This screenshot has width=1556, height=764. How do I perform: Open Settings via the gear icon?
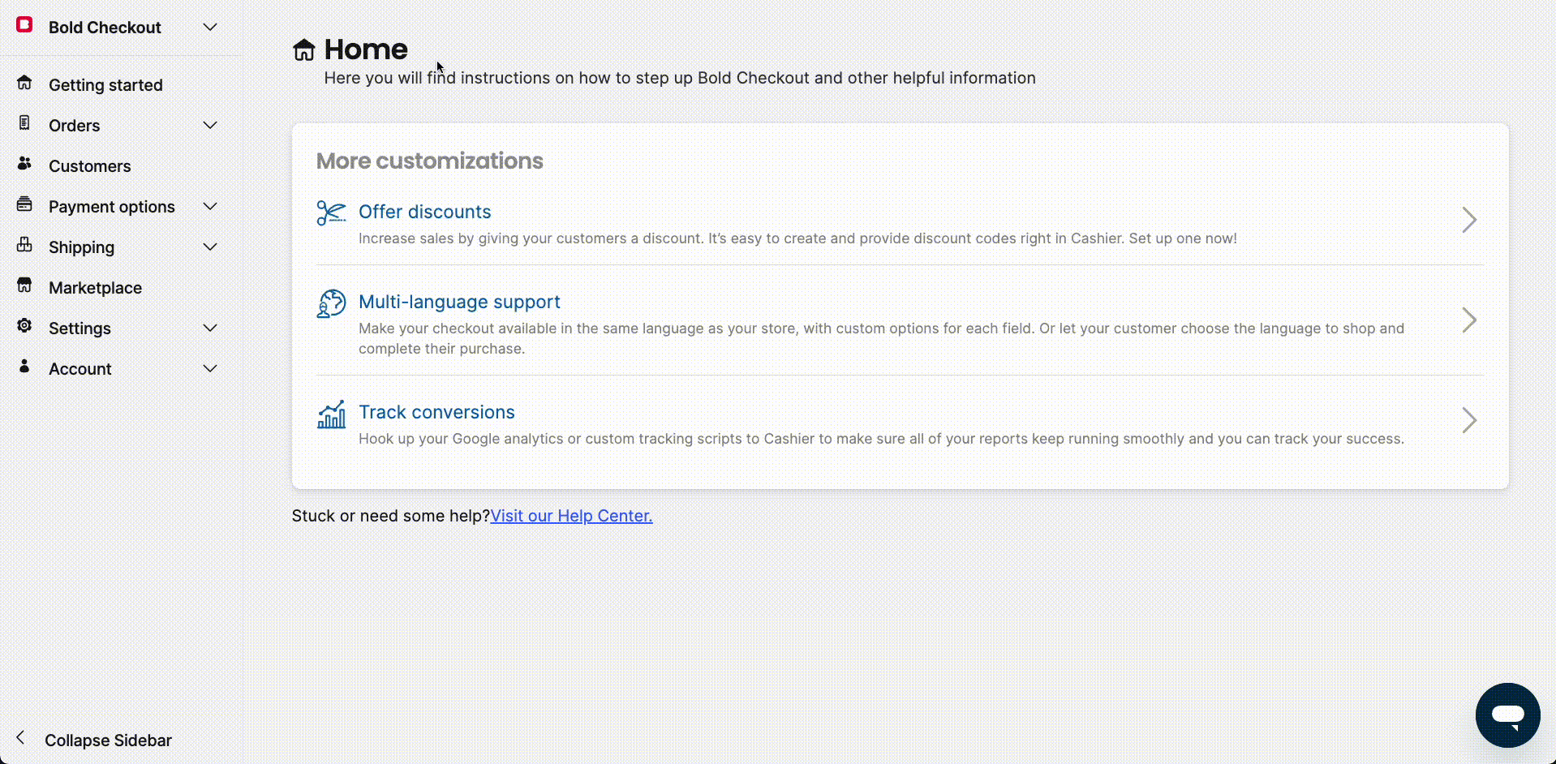tap(24, 325)
